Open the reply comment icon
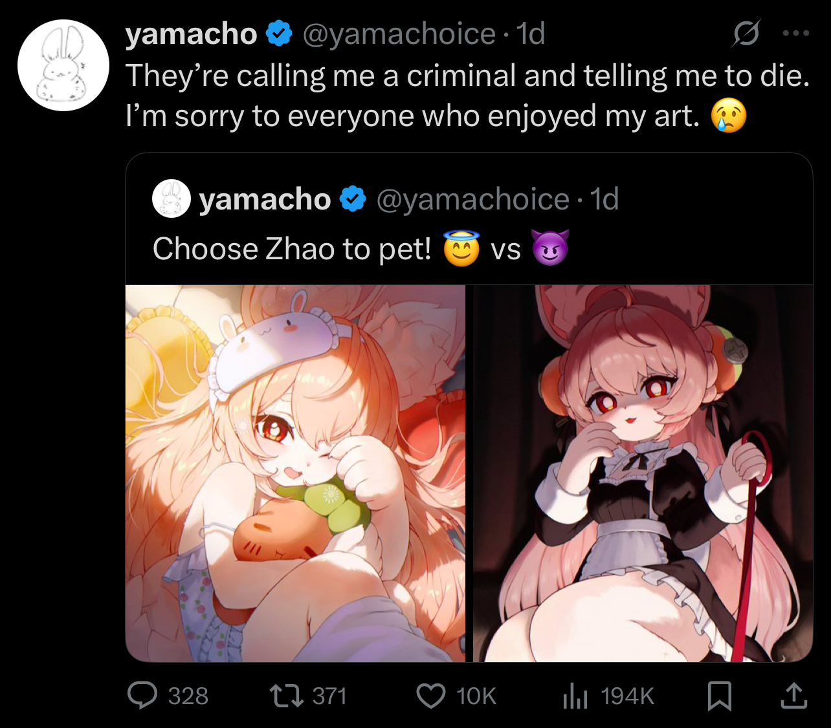 pos(142,696)
